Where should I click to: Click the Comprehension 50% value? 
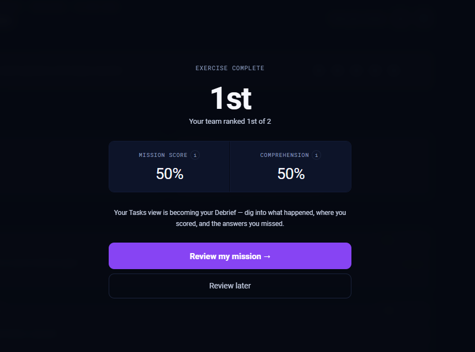[x=291, y=174]
